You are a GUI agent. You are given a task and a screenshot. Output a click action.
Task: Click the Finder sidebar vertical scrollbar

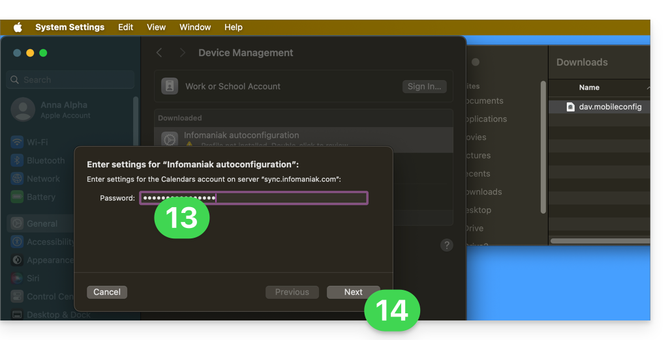pyautogui.click(x=543, y=147)
